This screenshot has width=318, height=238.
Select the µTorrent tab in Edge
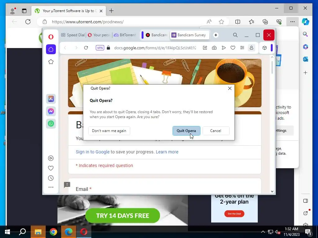point(69,11)
